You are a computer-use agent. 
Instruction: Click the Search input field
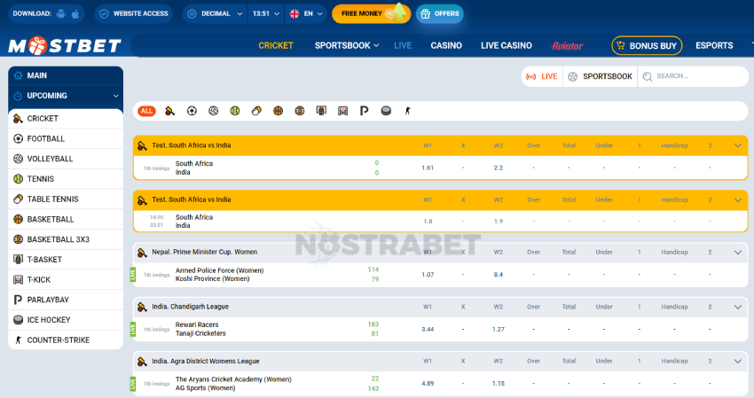point(693,76)
